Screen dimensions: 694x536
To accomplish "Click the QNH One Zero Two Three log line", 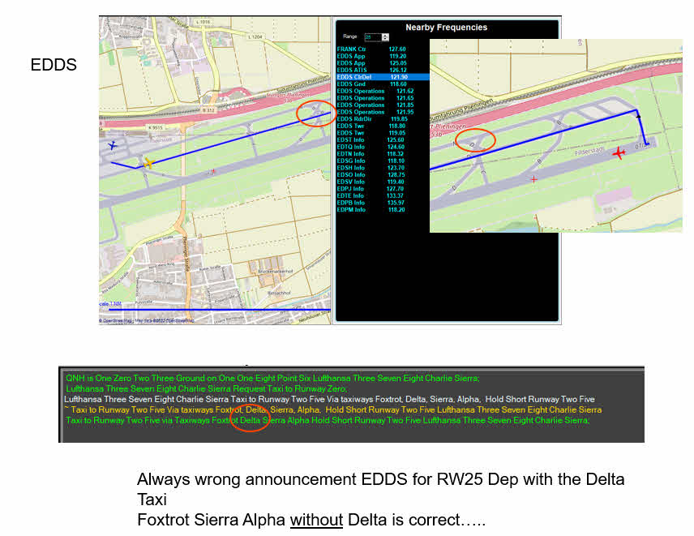I will pyautogui.click(x=272, y=379).
